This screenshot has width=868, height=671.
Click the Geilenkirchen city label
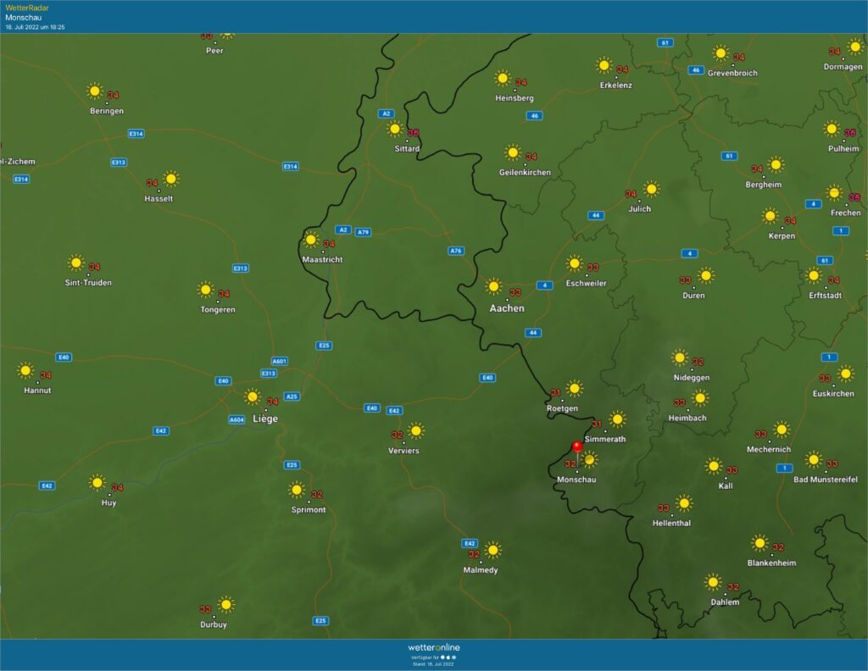point(525,173)
